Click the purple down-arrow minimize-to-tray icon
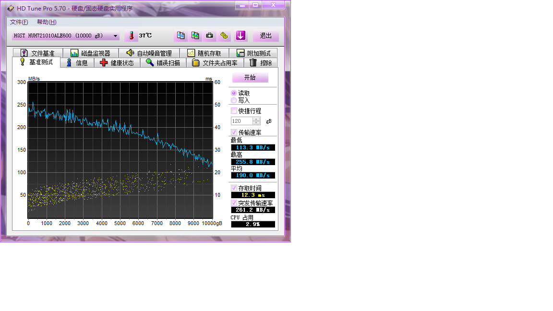The width and height of the screenshot is (553, 311). pyautogui.click(x=240, y=36)
